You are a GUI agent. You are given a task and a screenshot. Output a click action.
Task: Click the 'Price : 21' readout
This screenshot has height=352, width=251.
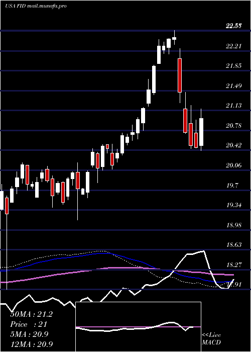click(29, 324)
